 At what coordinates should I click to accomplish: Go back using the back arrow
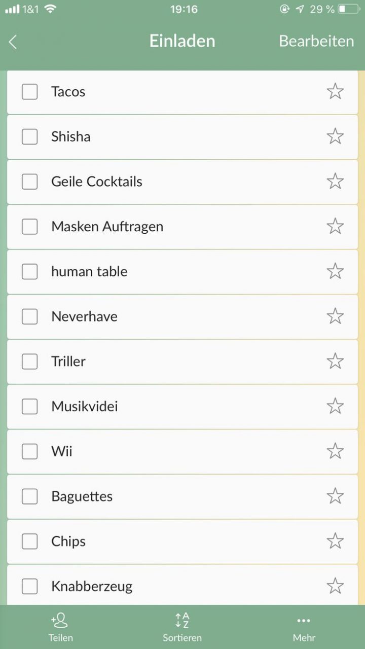(x=14, y=42)
